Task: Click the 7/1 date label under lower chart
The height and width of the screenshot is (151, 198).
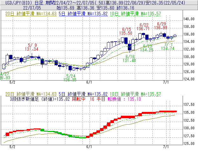Action: [x=166, y=147]
